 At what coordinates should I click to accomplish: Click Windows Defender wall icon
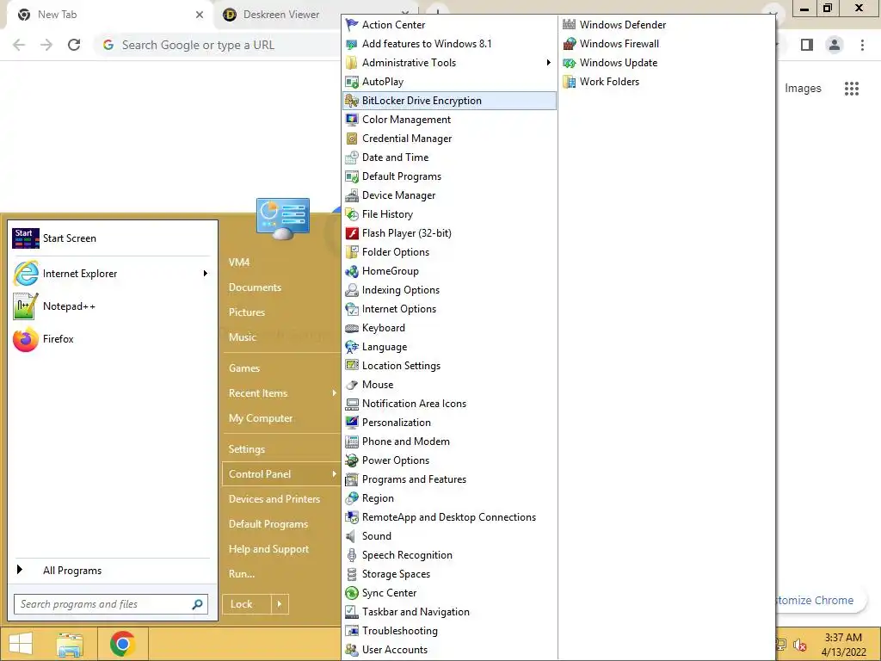pyautogui.click(x=570, y=25)
